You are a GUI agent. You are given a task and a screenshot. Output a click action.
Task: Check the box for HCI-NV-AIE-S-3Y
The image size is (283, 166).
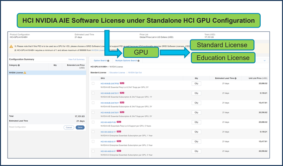point(93,141)
